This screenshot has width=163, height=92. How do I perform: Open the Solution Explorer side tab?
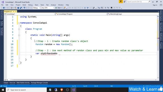click(161, 16)
